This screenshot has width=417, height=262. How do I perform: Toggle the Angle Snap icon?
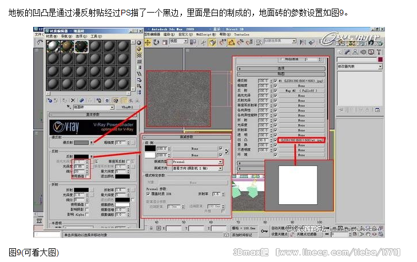(x=232, y=42)
